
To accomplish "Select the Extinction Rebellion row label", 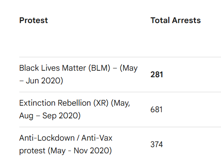I will click(75, 109).
